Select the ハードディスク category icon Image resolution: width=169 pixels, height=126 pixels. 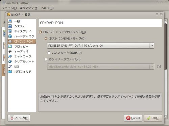(x=10, y=36)
